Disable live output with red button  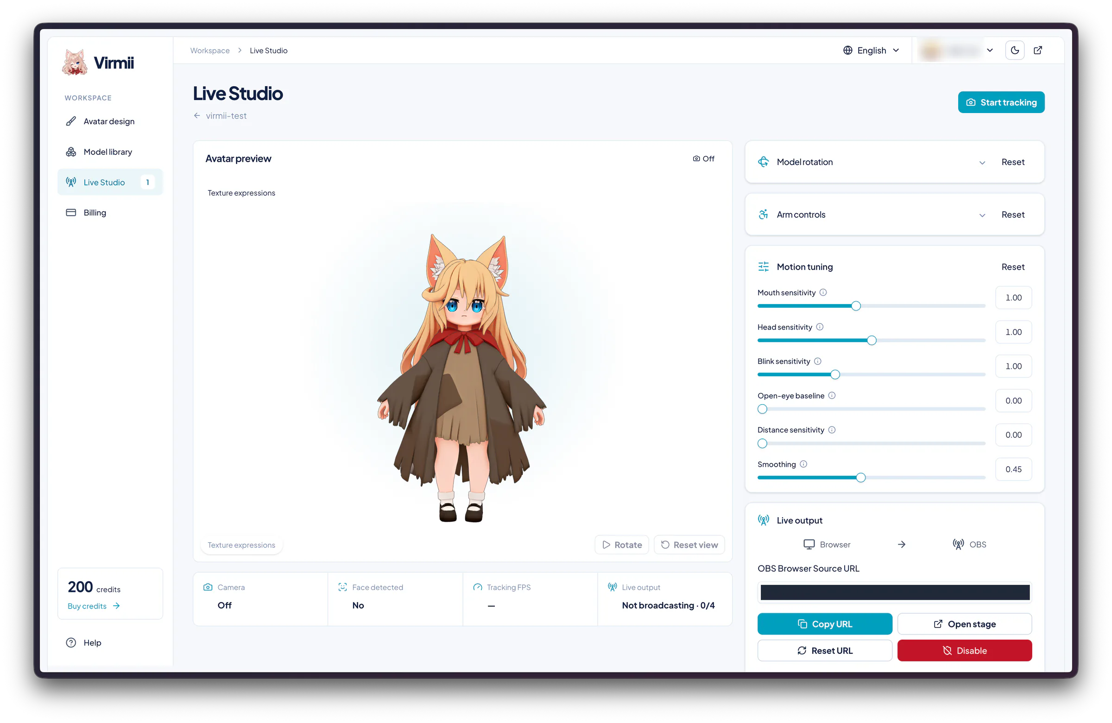pyautogui.click(x=964, y=651)
